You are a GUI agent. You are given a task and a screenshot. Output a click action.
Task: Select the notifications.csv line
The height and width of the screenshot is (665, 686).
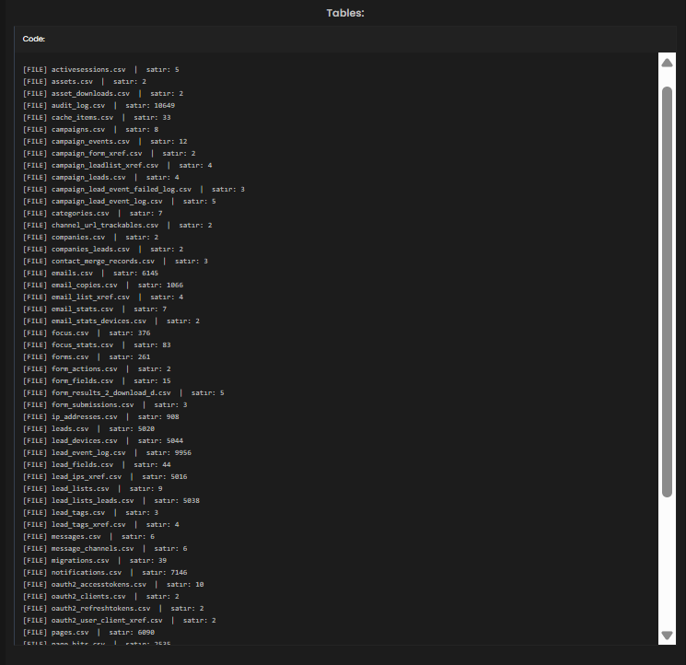[x=105, y=573]
